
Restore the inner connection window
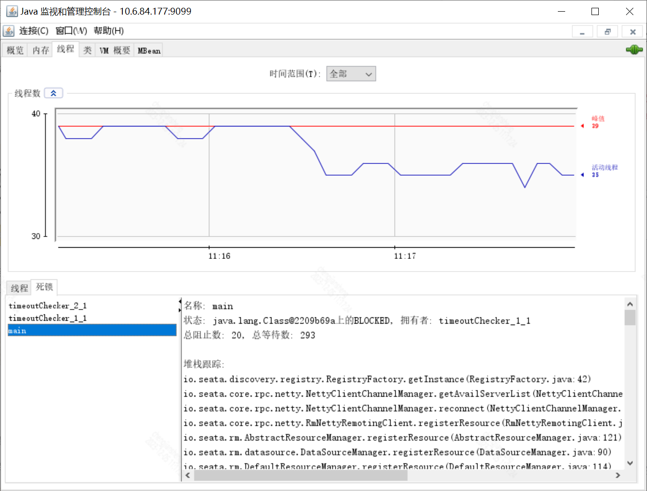(608, 32)
